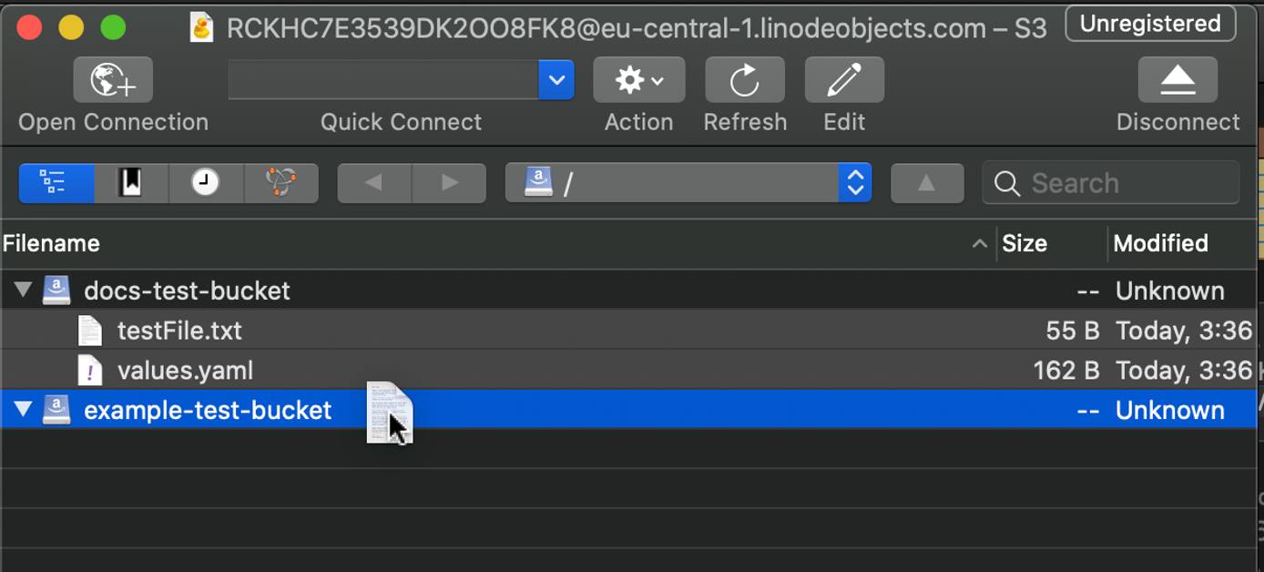Click the go-up directory arrow button
1264x572 pixels.
click(x=927, y=182)
